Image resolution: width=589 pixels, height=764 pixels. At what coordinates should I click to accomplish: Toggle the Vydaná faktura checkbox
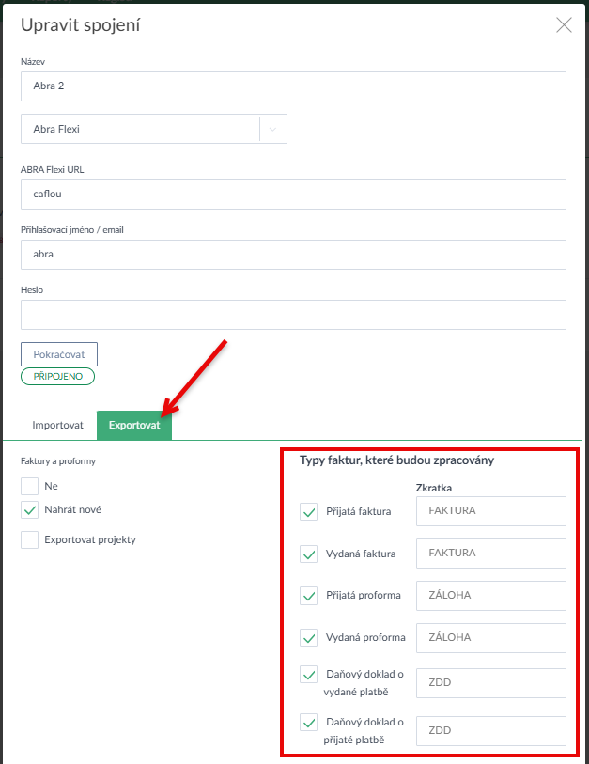pyautogui.click(x=308, y=554)
